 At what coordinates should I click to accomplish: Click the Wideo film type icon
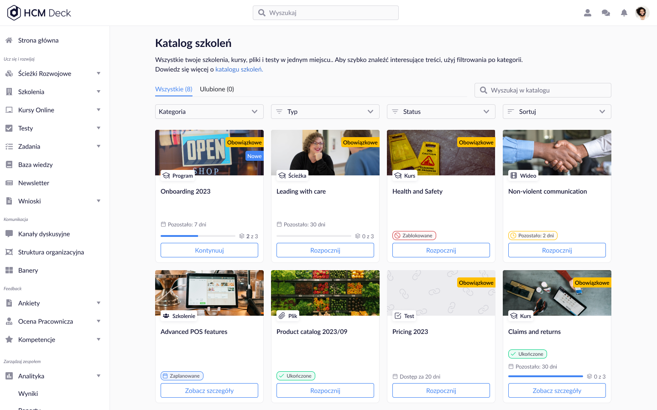coord(514,175)
